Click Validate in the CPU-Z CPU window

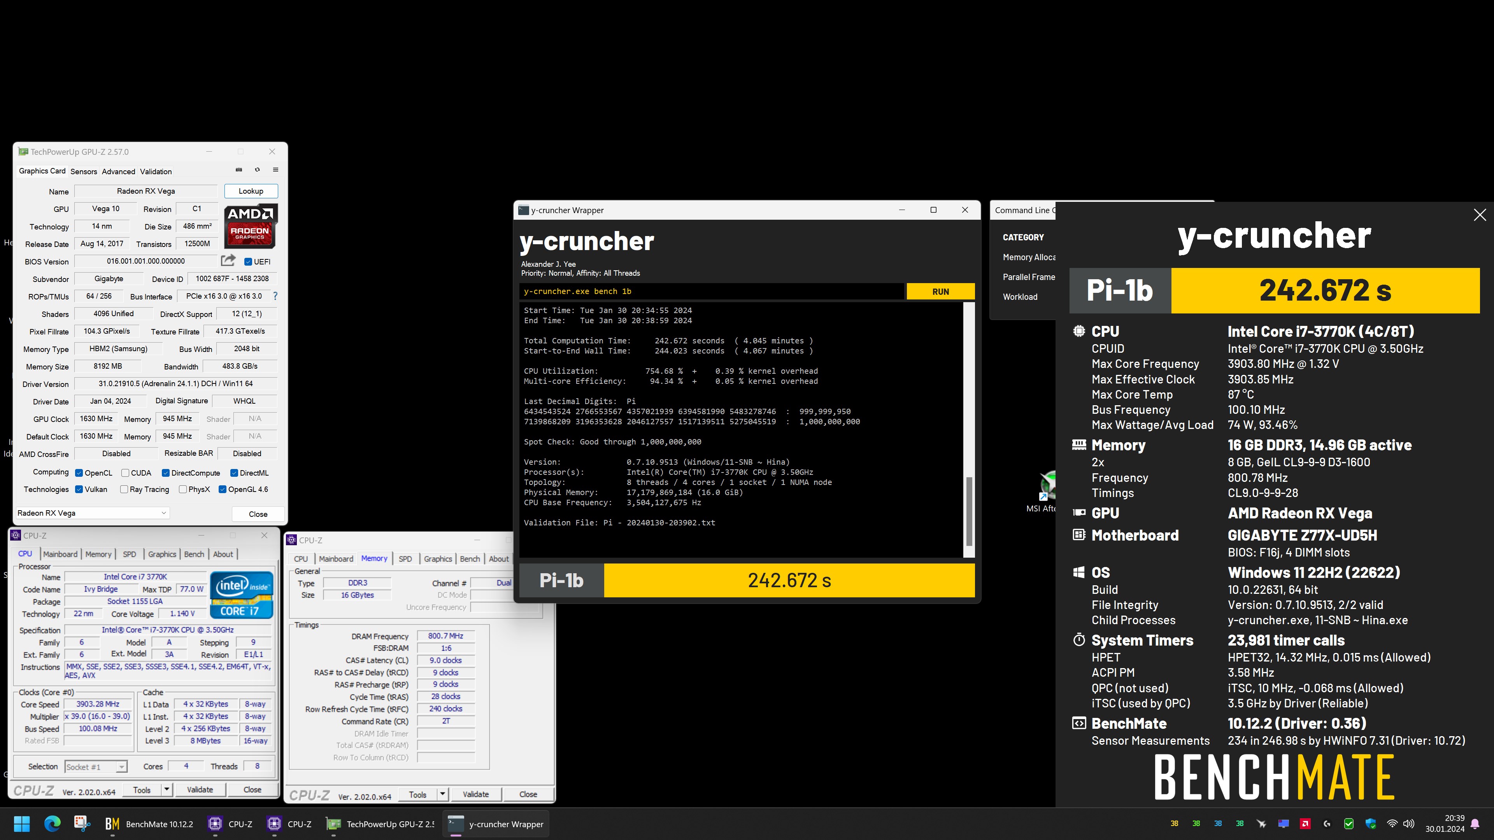200,789
